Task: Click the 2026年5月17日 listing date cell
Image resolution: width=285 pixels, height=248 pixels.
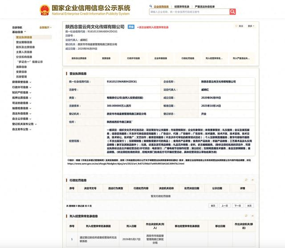Action: pyautogui.click(x=131, y=239)
